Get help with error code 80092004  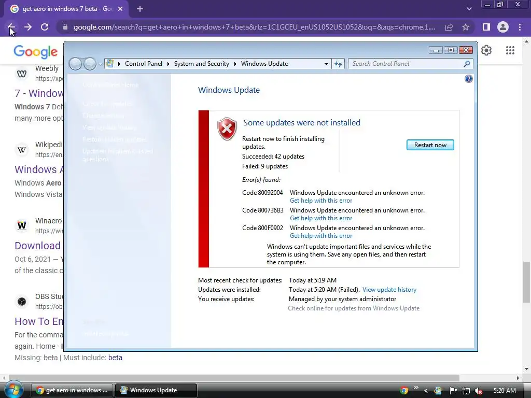[x=320, y=201]
